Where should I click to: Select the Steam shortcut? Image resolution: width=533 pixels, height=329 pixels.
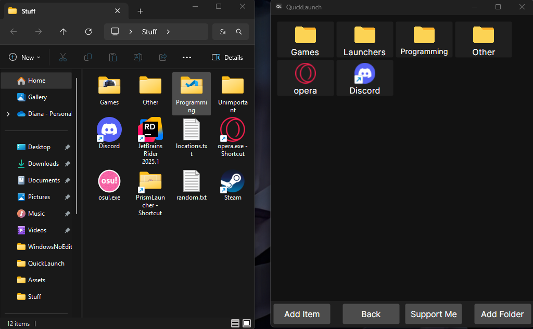(233, 186)
